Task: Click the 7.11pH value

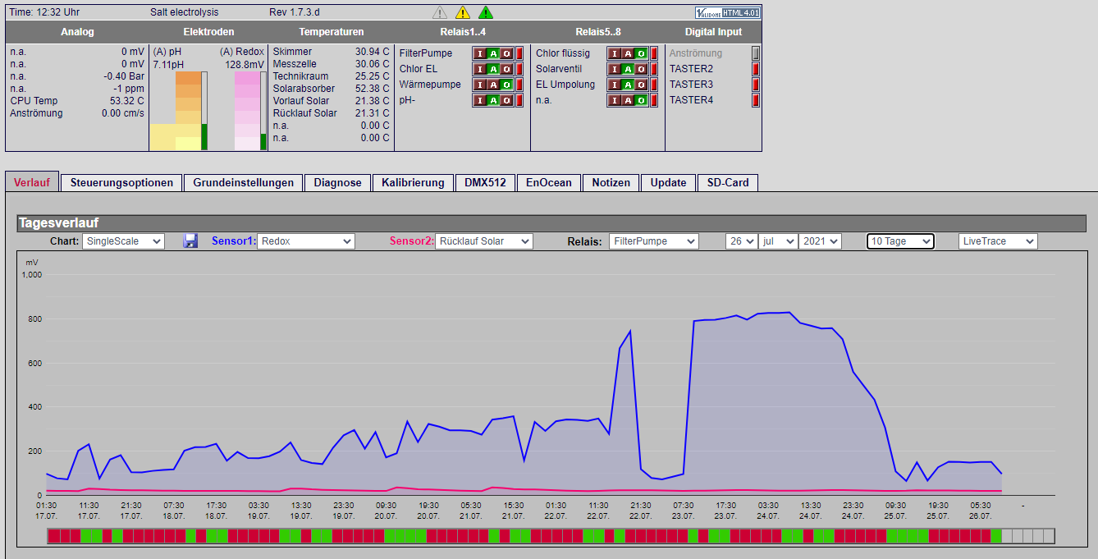Action: coord(168,64)
